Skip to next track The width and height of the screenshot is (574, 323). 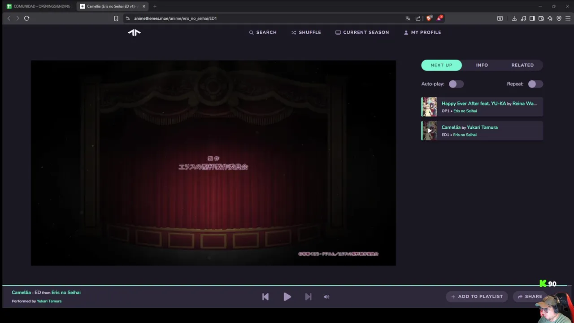click(x=308, y=297)
